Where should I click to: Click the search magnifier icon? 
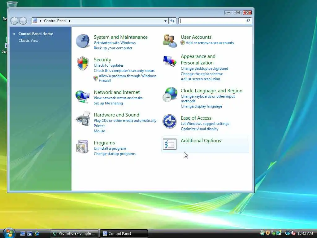248,20
